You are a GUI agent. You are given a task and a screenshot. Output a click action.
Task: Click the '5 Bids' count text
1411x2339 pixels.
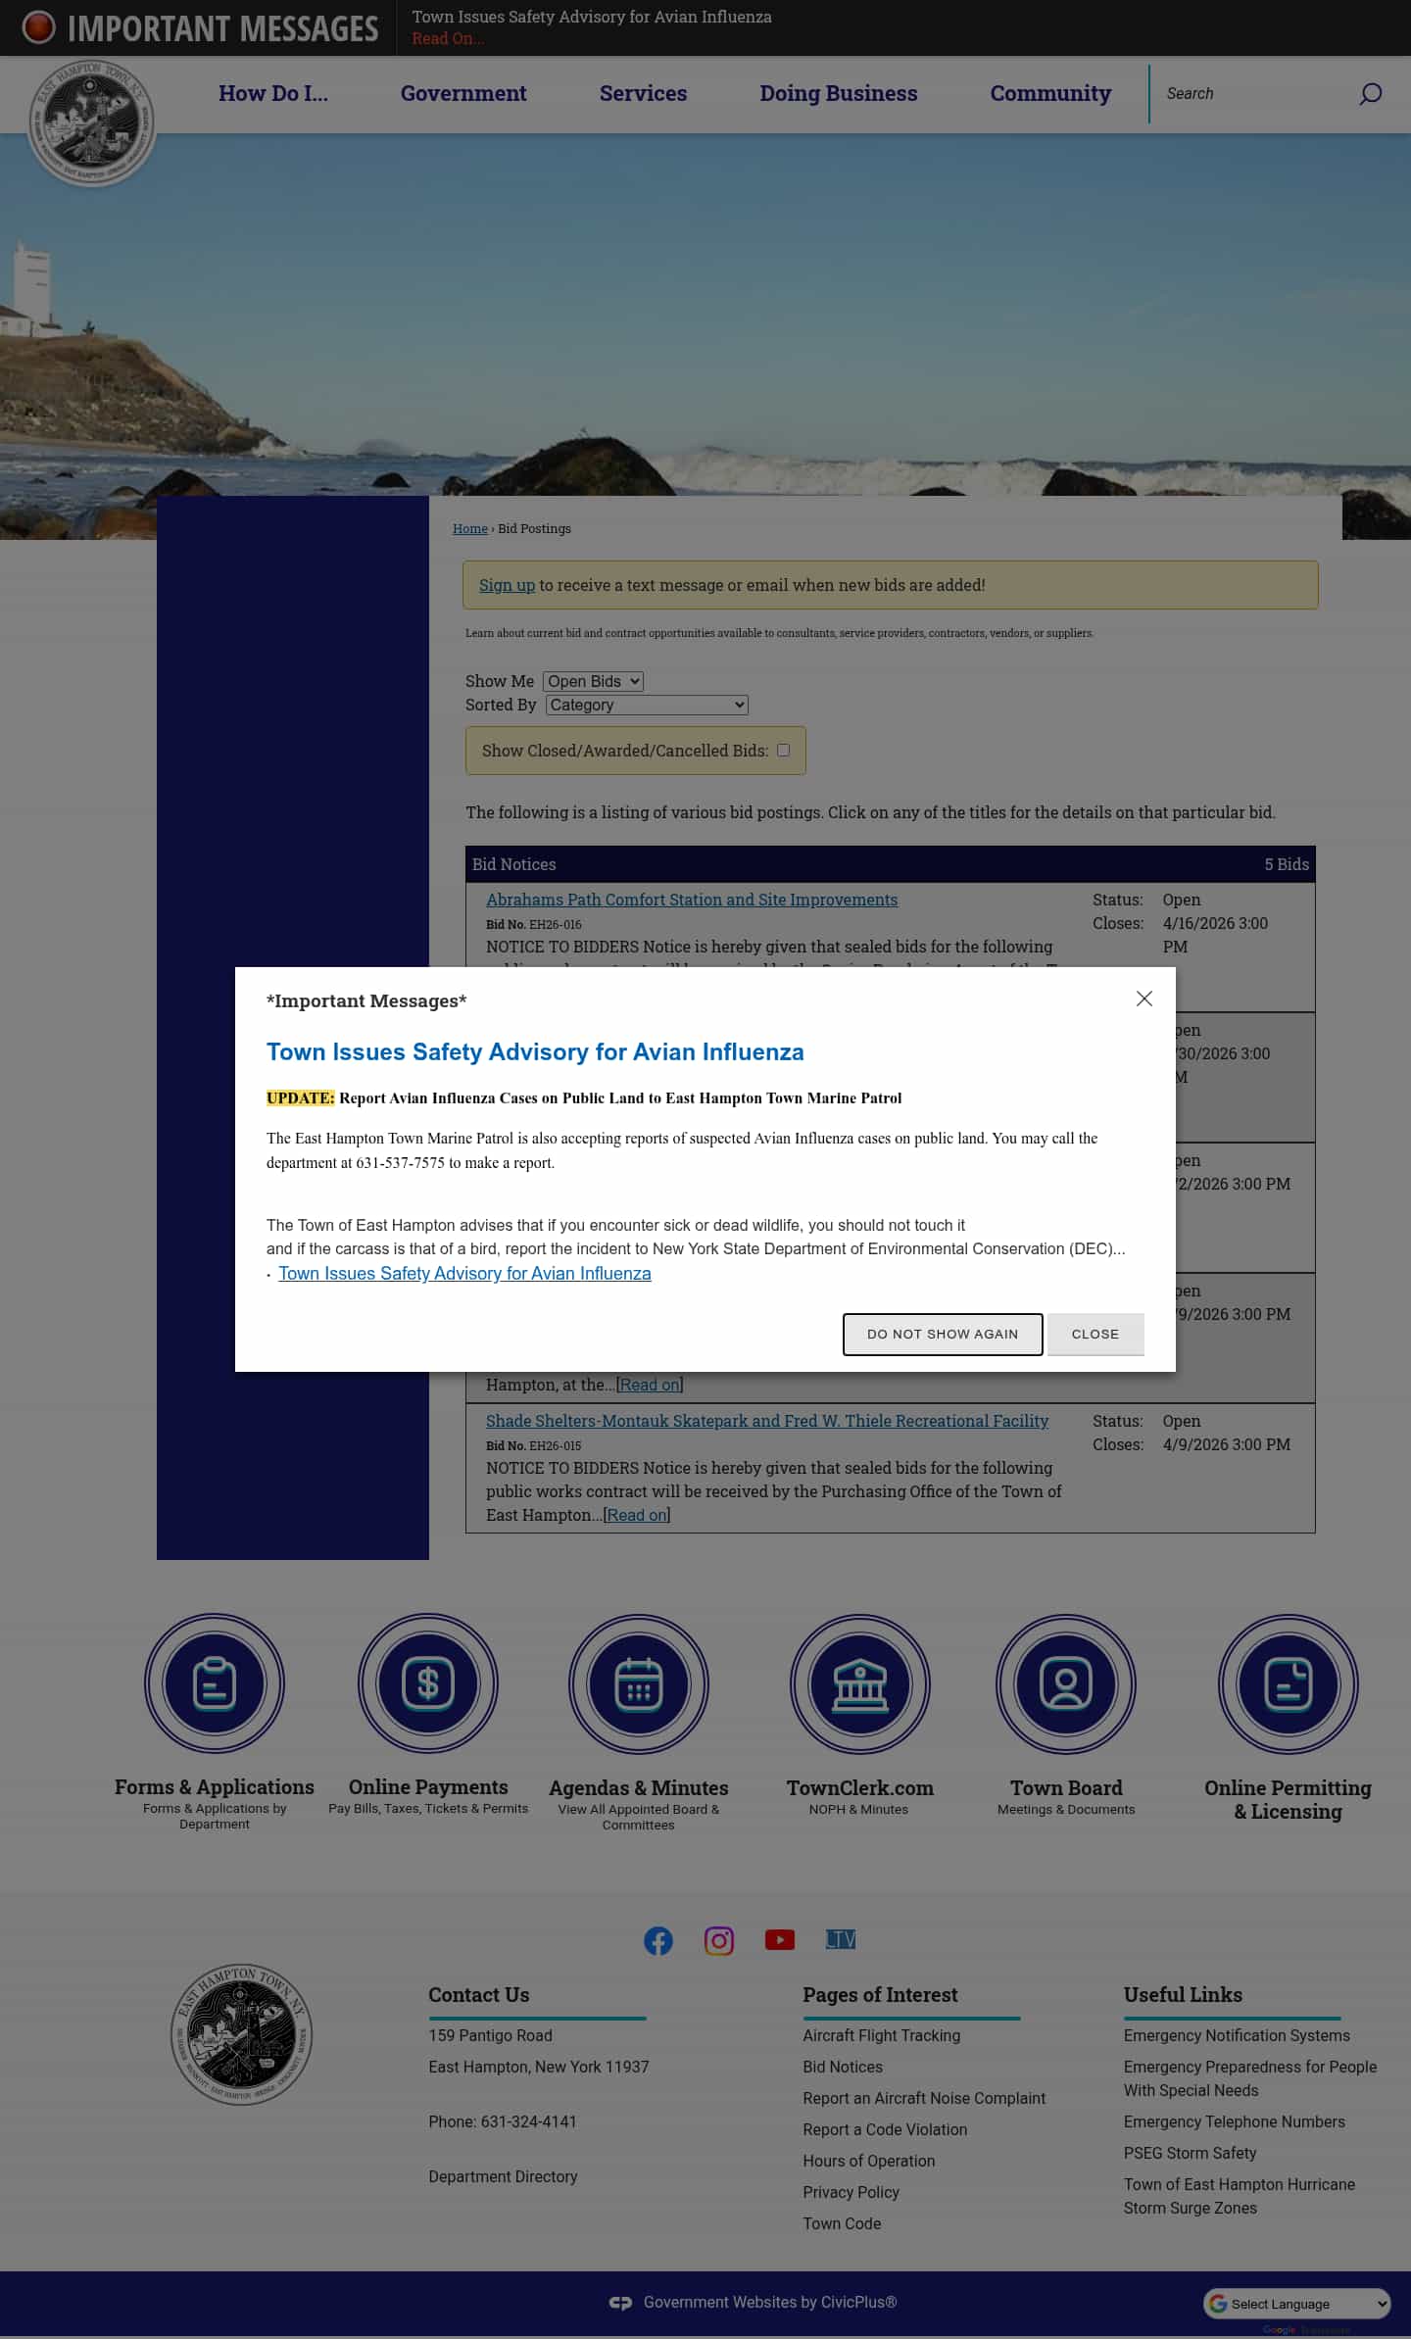click(x=1287, y=864)
